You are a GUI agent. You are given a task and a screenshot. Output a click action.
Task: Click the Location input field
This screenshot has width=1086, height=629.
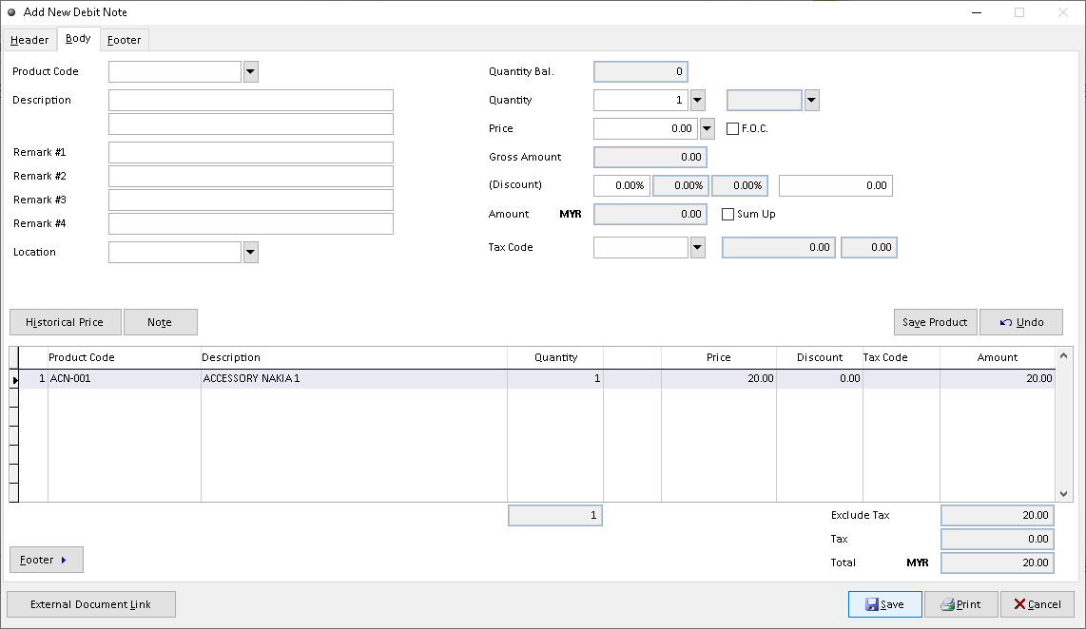pos(175,253)
